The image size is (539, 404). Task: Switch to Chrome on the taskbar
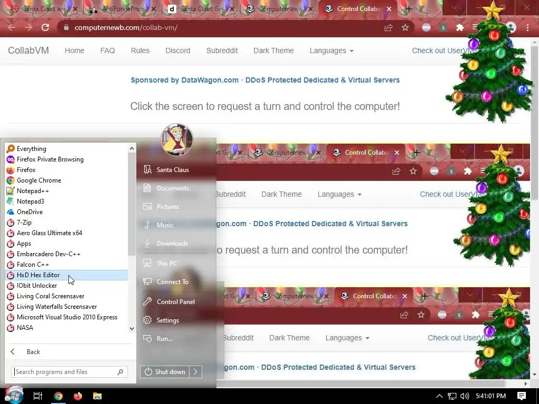click(x=58, y=396)
